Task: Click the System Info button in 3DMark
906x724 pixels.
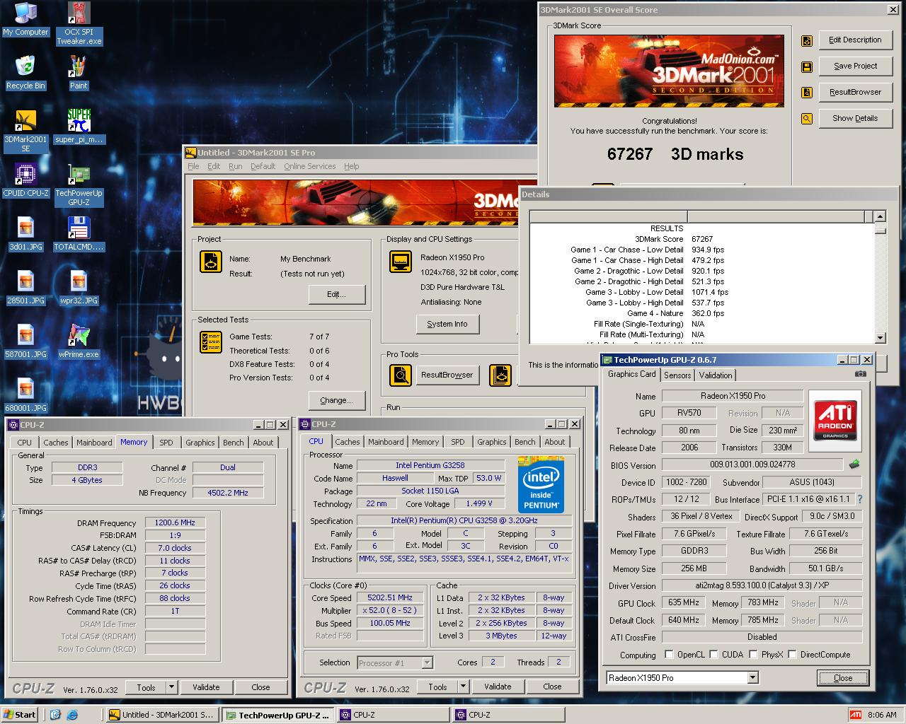Action: [447, 325]
